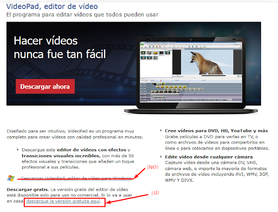Image resolution: width=278 pixels, height=212 pixels.
Task: Click the bold Descargar gratis text
Action: click(x=28, y=190)
